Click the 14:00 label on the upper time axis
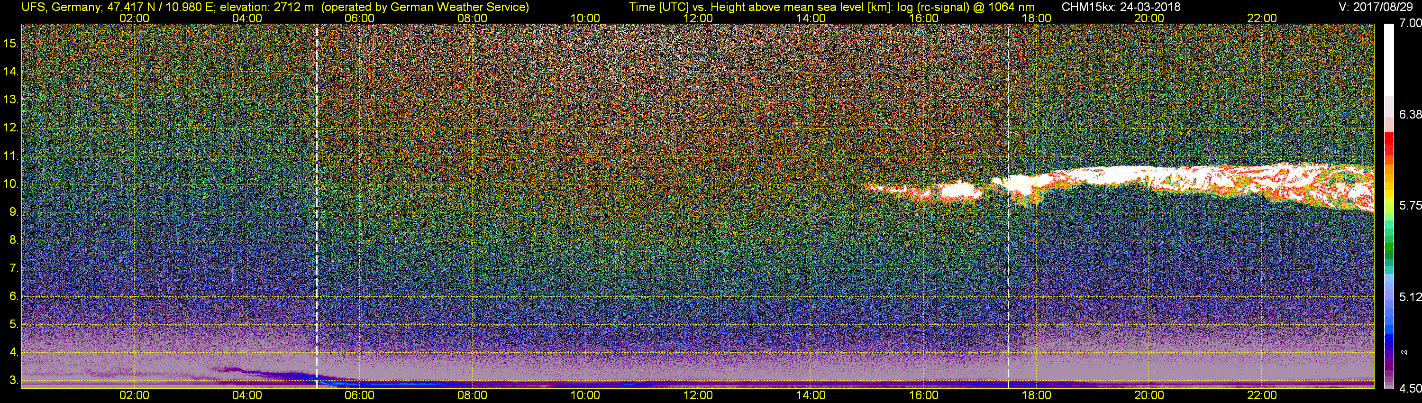This screenshot has height=403, width=1422. (x=811, y=18)
